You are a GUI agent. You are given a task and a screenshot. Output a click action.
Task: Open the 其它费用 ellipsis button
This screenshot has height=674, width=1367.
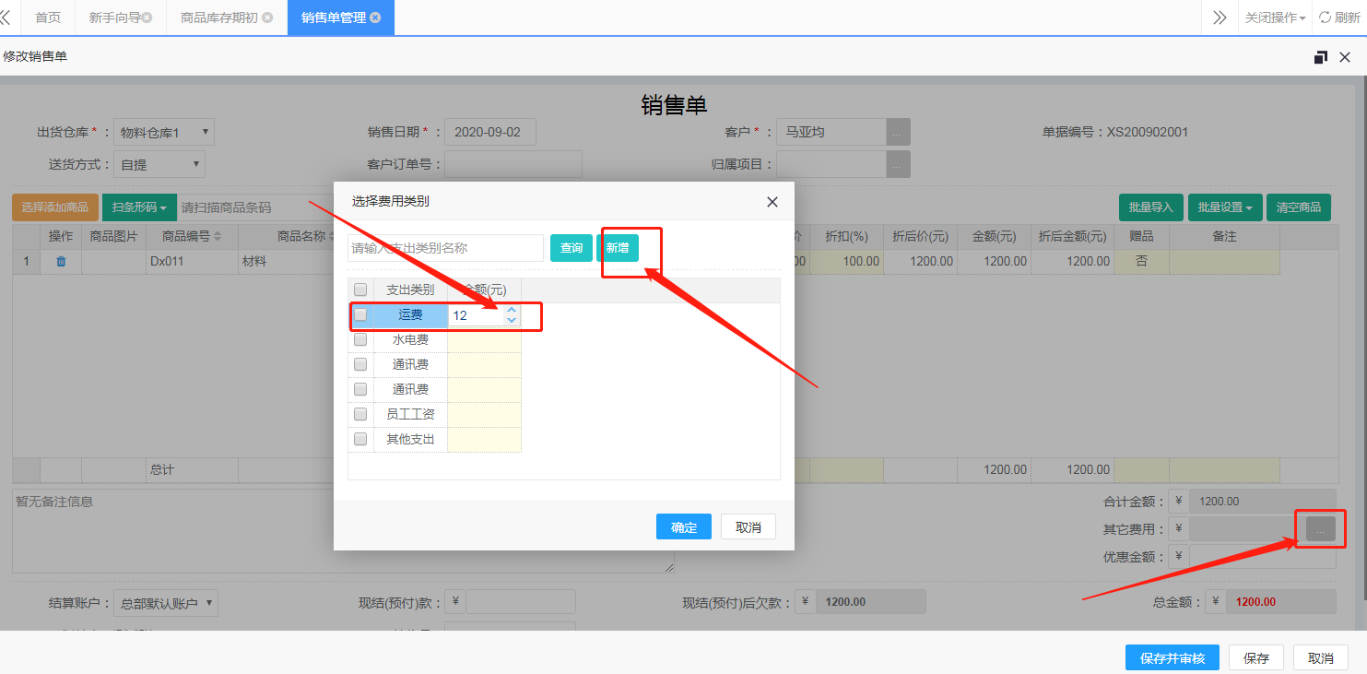[x=1320, y=529]
